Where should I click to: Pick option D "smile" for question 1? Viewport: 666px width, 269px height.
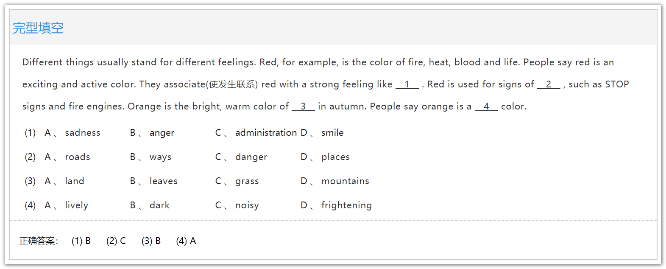pyautogui.click(x=332, y=133)
